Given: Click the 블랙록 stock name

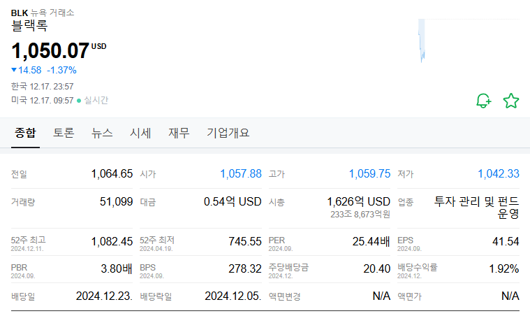Looking at the screenshot, I should (29, 26).
